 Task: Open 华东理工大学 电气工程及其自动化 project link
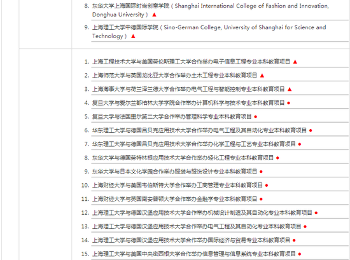pos(199,130)
